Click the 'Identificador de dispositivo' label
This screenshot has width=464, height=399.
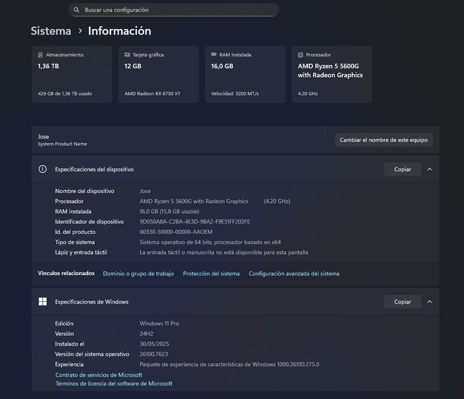[x=89, y=221]
